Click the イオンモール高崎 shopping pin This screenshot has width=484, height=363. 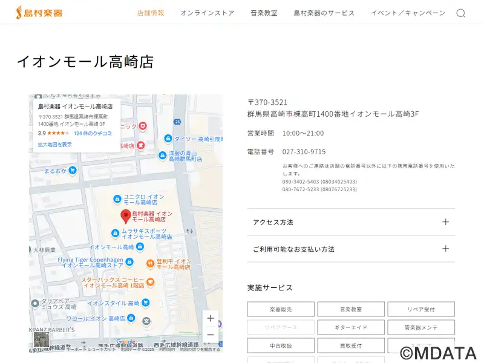[140, 247]
